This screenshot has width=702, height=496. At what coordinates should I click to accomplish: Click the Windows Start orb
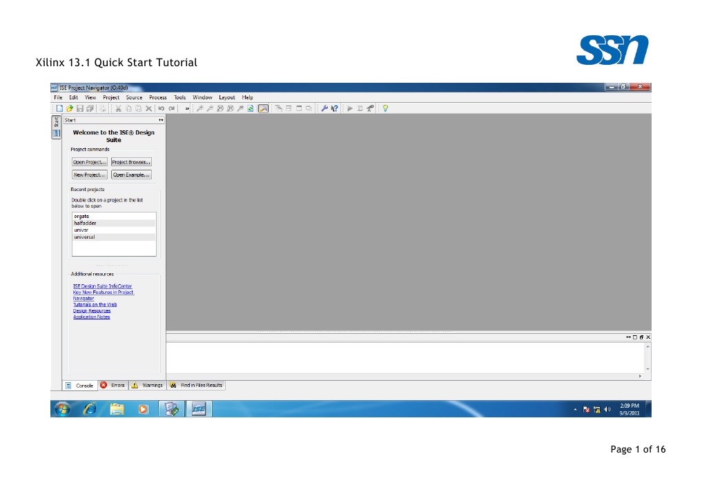(x=62, y=409)
